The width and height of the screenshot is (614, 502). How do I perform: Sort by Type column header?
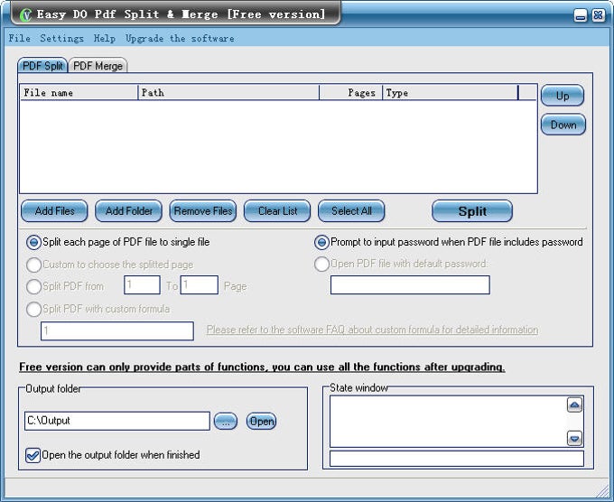(x=451, y=93)
